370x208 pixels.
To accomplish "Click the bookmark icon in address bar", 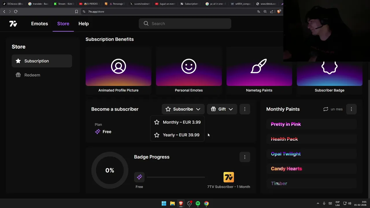I will point(76,12).
